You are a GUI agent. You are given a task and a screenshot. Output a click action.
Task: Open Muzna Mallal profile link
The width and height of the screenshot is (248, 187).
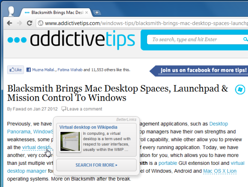click(x=44, y=70)
